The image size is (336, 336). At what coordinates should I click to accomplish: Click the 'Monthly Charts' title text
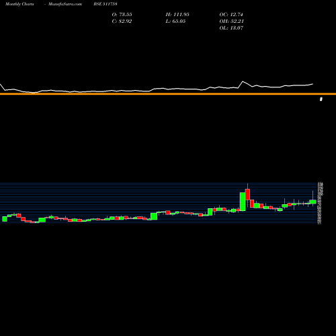19,4
